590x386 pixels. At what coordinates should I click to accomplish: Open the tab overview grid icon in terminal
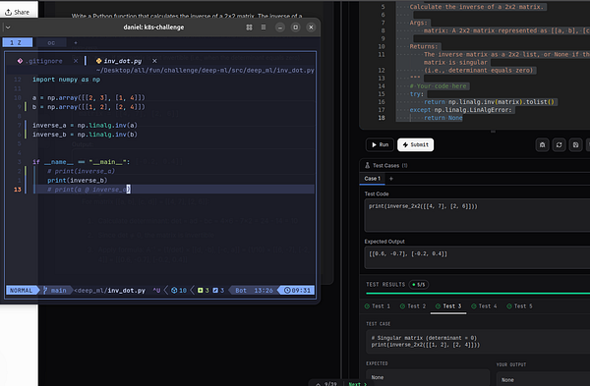point(249,28)
